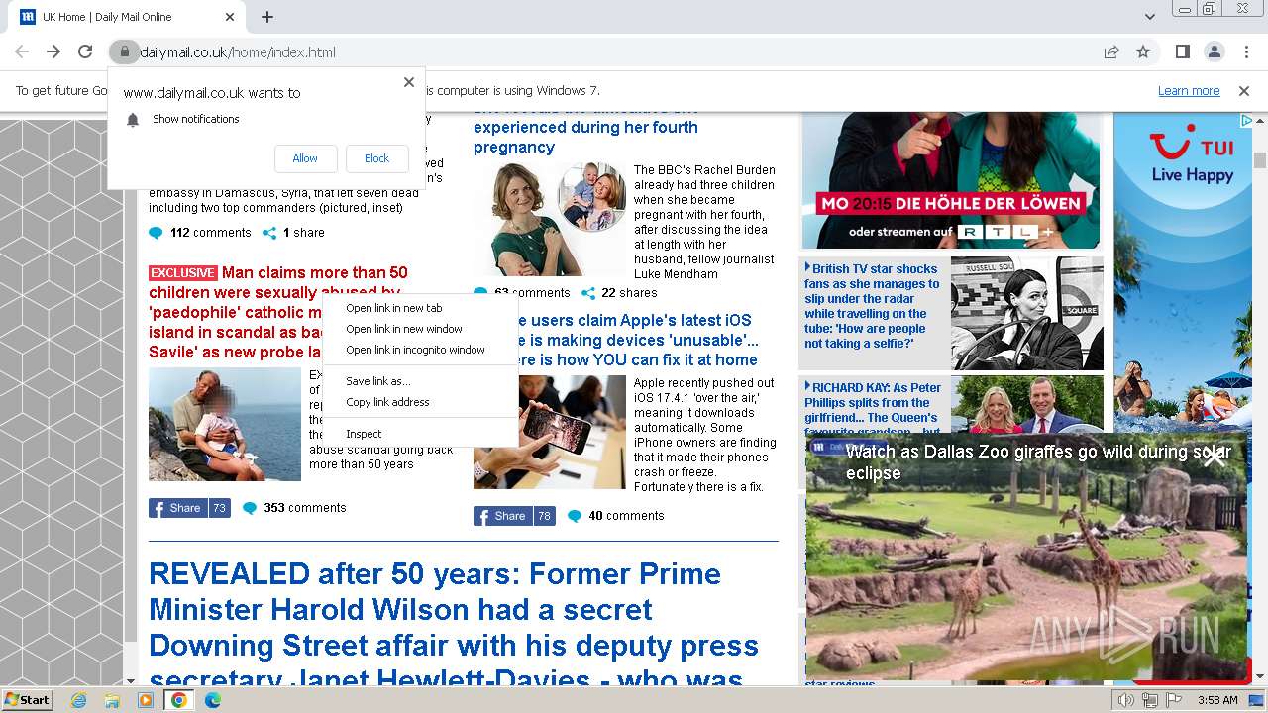The height and width of the screenshot is (713, 1268).
Task: Close the Dallas Zoo giraffes video popup
Action: tap(1215, 456)
